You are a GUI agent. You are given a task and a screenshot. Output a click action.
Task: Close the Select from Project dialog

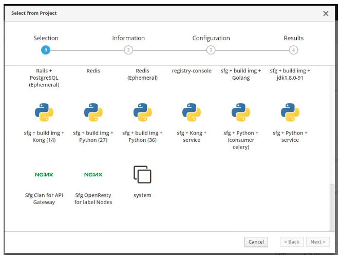pos(326,13)
